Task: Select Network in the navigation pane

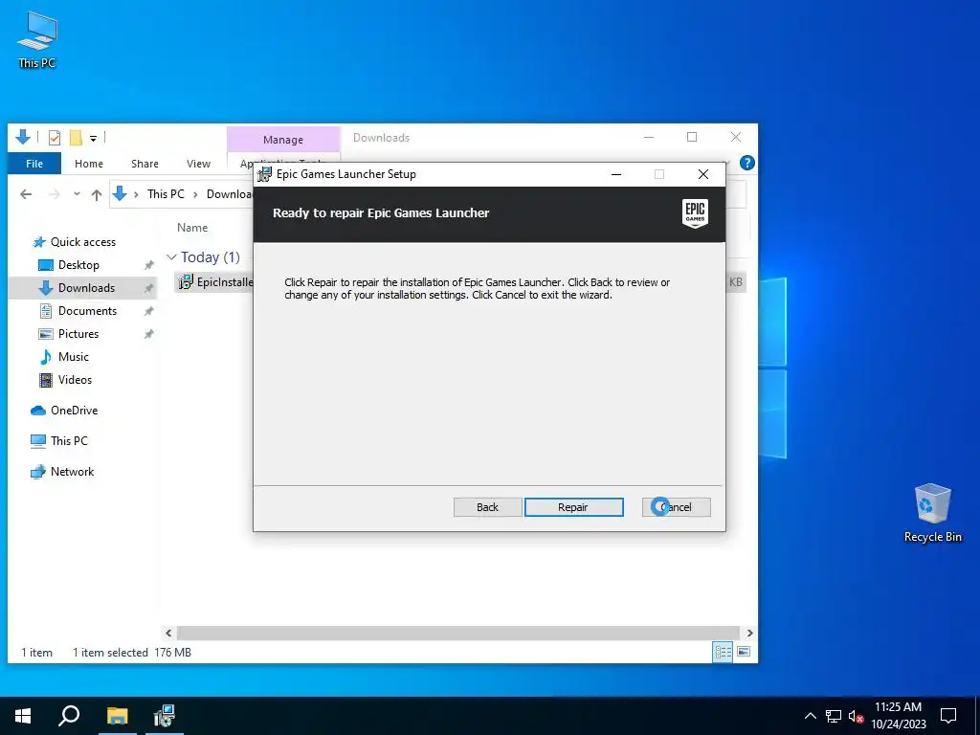Action: [72, 472]
